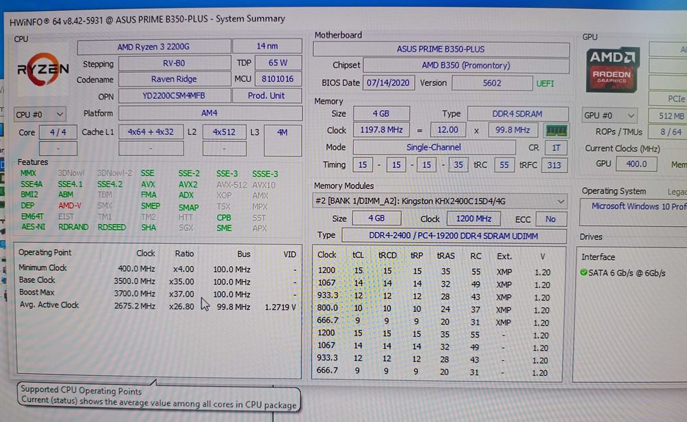The width and height of the screenshot is (687, 422).
Task: Click the DDR4-2400 / PC4-19200 type field
Action: [x=453, y=236]
